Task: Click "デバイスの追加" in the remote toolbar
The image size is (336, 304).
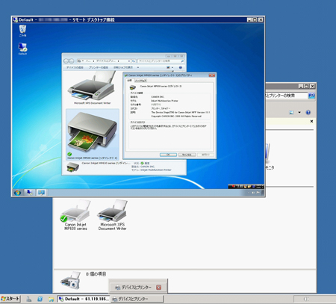Action: click(x=75, y=67)
